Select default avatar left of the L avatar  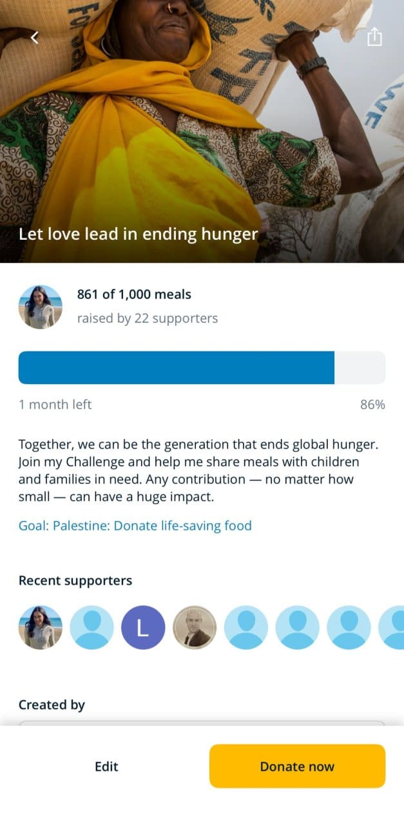tap(91, 628)
